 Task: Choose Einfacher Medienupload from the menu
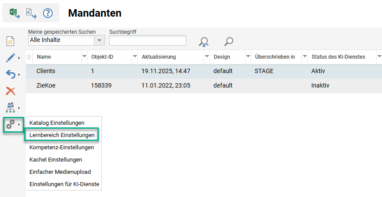pos(60,172)
